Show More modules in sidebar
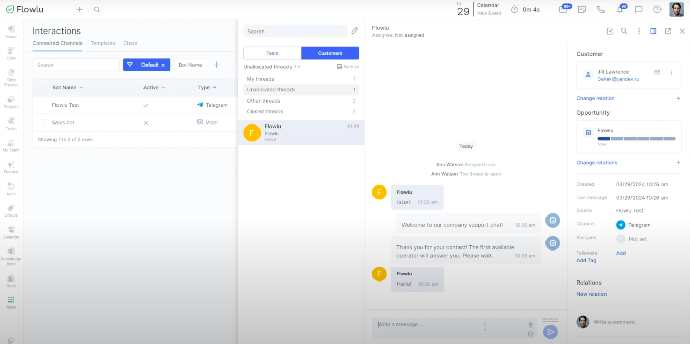This screenshot has width=690, height=344. coord(11,303)
